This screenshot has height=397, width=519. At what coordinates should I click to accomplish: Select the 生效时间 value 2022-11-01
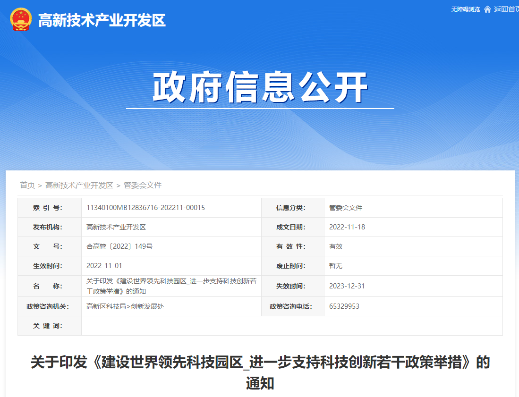pos(104,266)
